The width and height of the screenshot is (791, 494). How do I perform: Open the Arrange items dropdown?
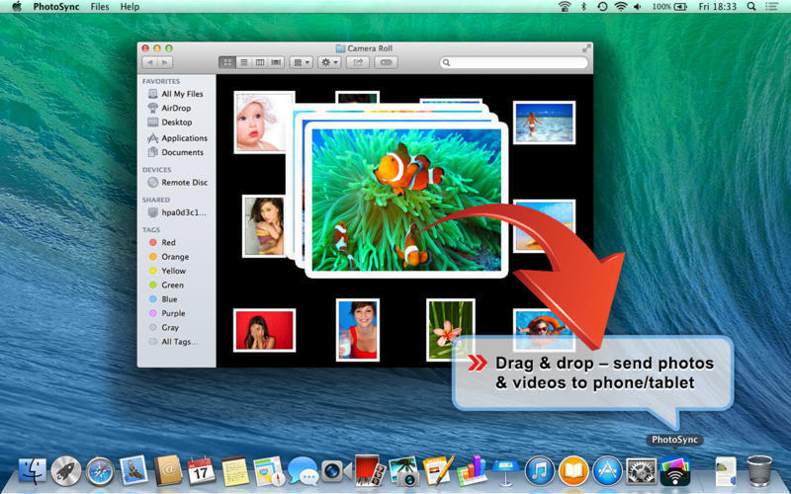tap(302, 62)
